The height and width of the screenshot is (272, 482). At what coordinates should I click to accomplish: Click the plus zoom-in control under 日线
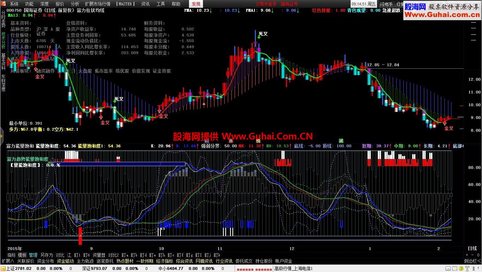pos(467,255)
